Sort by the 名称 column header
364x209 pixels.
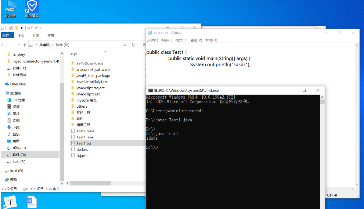coord(74,55)
